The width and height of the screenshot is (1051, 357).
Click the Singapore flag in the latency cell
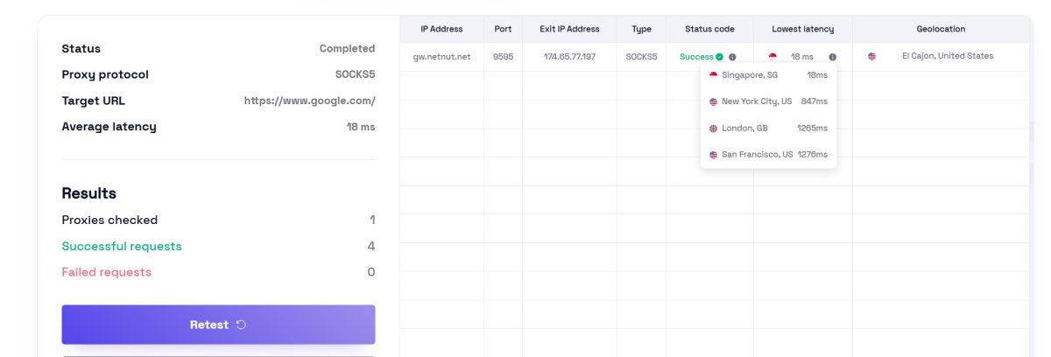[x=772, y=57]
